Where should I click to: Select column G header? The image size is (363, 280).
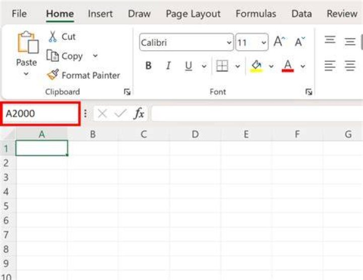(343, 134)
